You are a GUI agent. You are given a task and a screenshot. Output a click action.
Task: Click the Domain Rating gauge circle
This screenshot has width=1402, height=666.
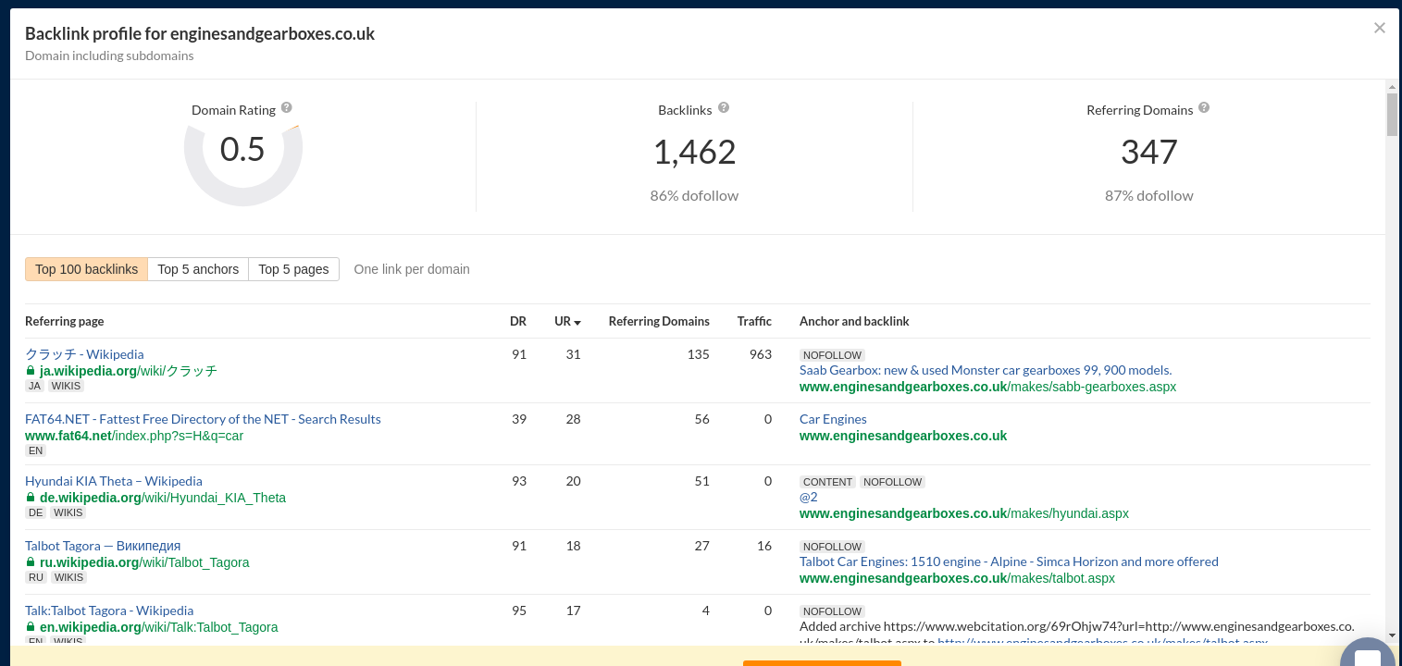click(242, 150)
